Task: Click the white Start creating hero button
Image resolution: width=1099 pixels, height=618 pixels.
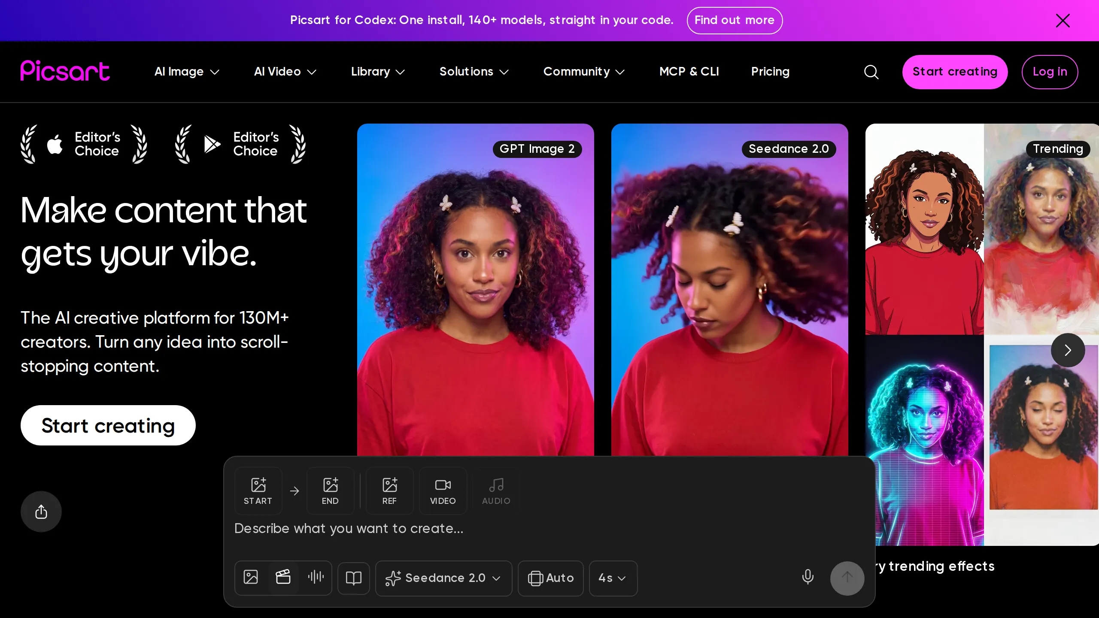Action: coord(108,425)
